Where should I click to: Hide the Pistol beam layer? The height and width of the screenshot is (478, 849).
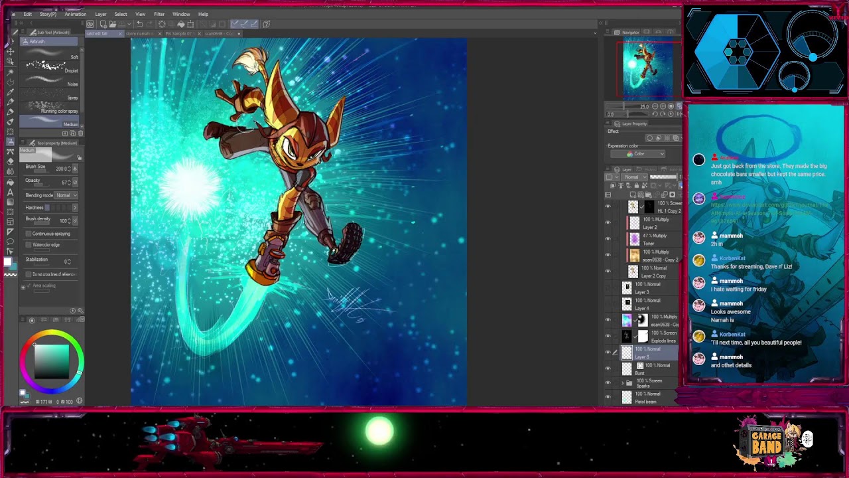click(x=608, y=397)
